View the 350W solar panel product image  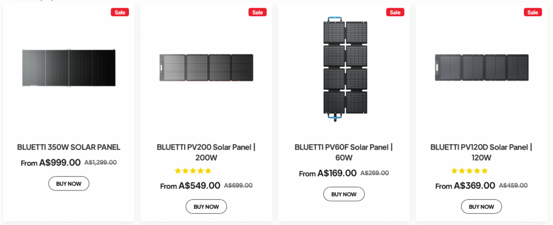point(69,67)
